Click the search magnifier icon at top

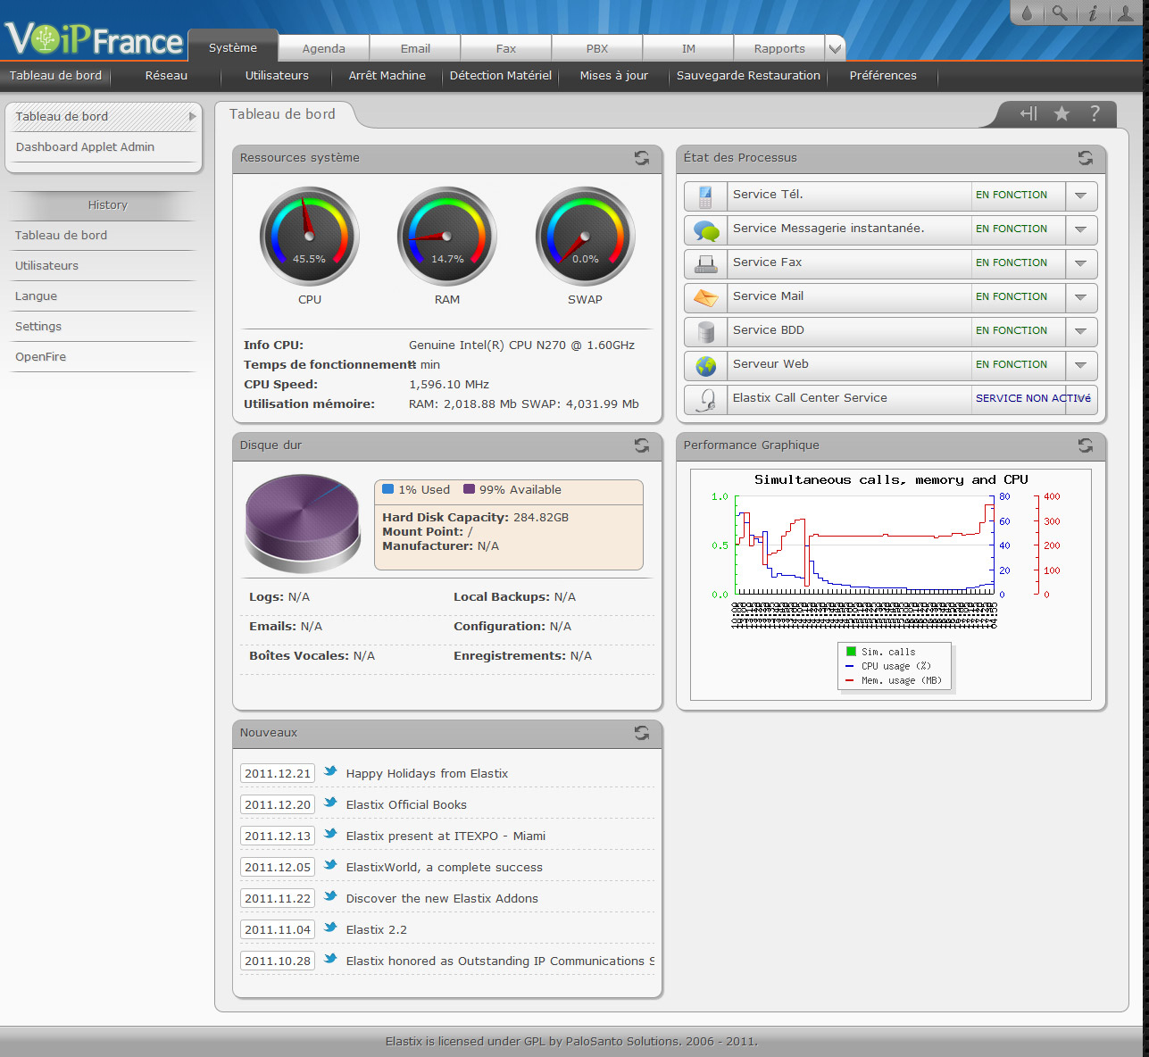(x=1059, y=13)
